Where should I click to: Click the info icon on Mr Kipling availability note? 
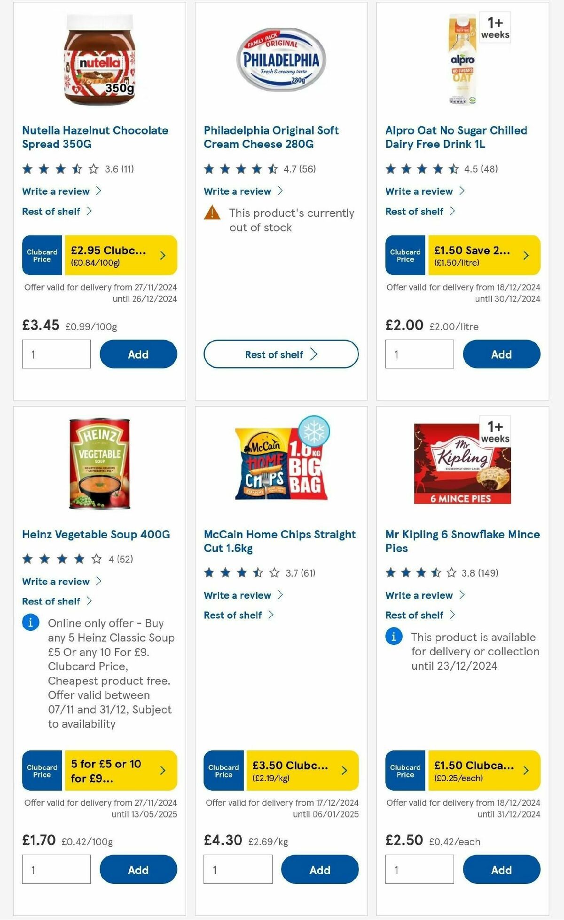[x=393, y=637]
